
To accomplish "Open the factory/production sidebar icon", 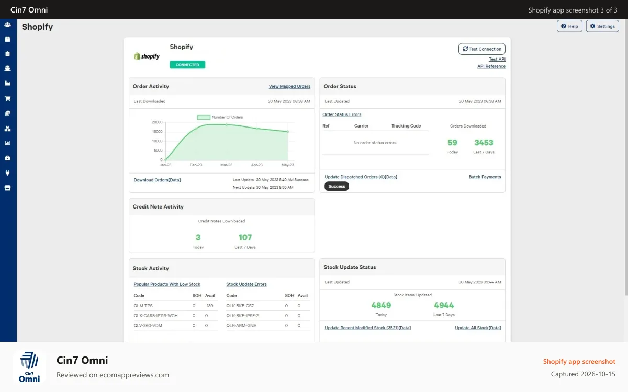I will tap(7, 83).
